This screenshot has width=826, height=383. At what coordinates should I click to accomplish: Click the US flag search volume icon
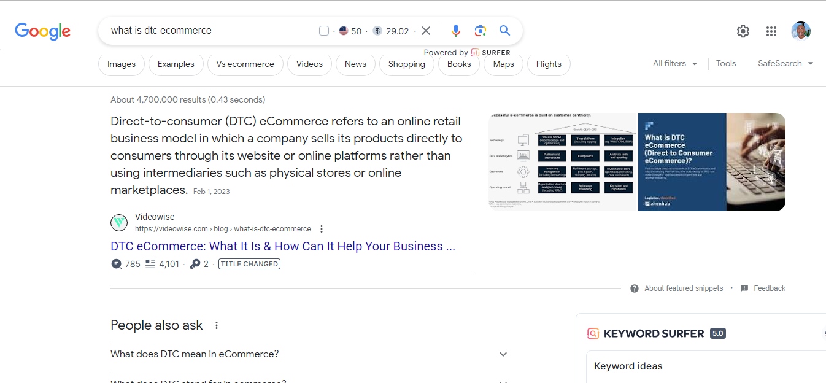pyautogui.click(x=344, y=31)
